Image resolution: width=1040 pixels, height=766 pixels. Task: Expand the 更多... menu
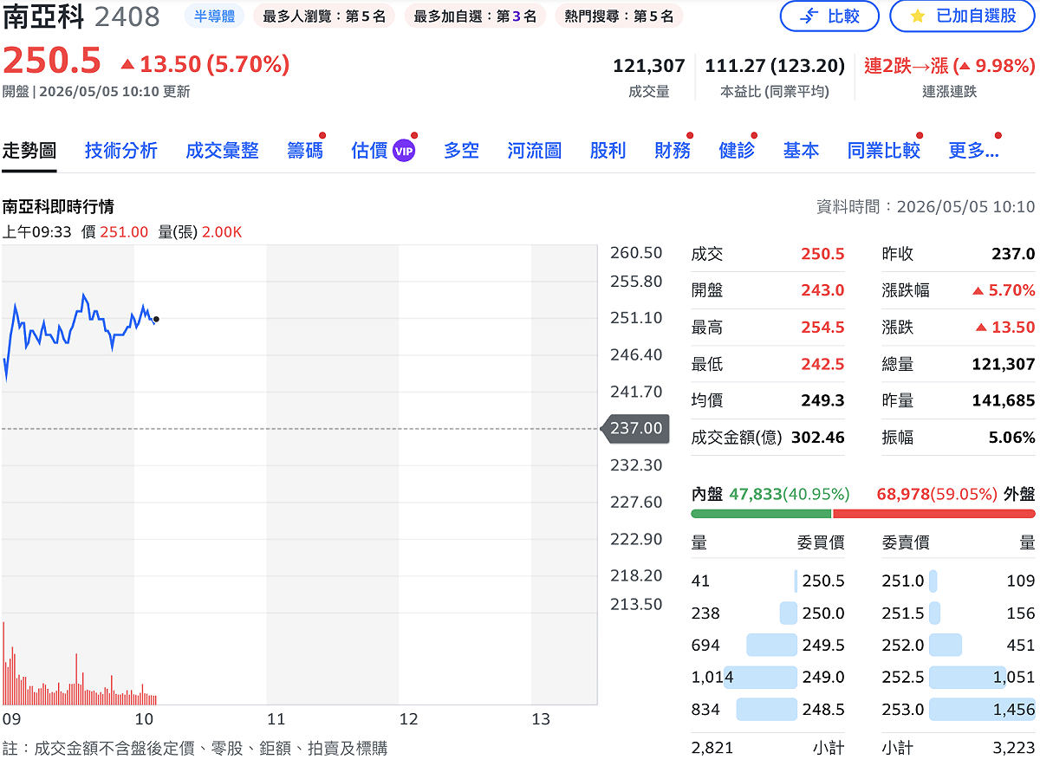click(974, 151)
